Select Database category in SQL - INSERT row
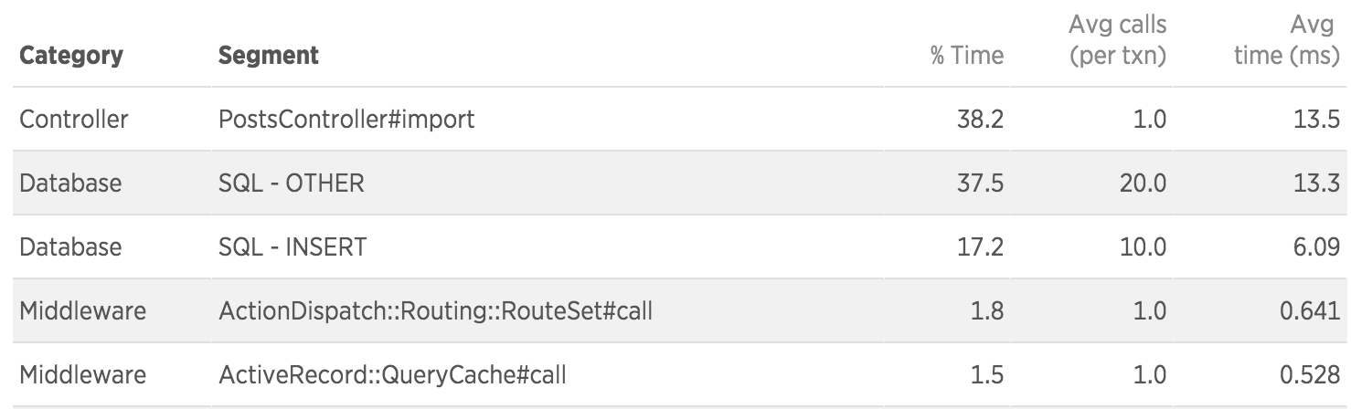The height and width of the screenshot is (409, 1351). point(70,246)
